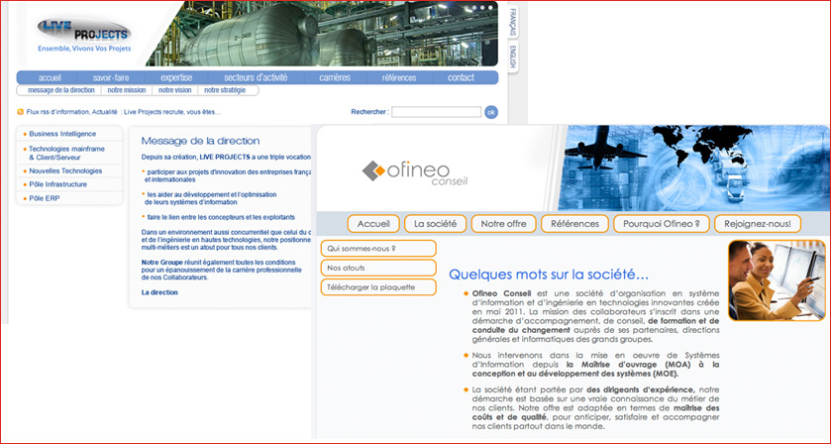Go to 'secteurs d'activité' in the blue navbar
Screen dimensions: 831x444
tap(256, 77)
